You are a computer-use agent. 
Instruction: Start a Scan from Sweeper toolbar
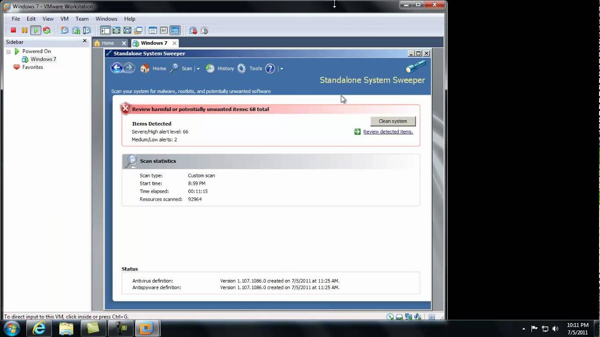pyautogui.click(x=181, y=68)
